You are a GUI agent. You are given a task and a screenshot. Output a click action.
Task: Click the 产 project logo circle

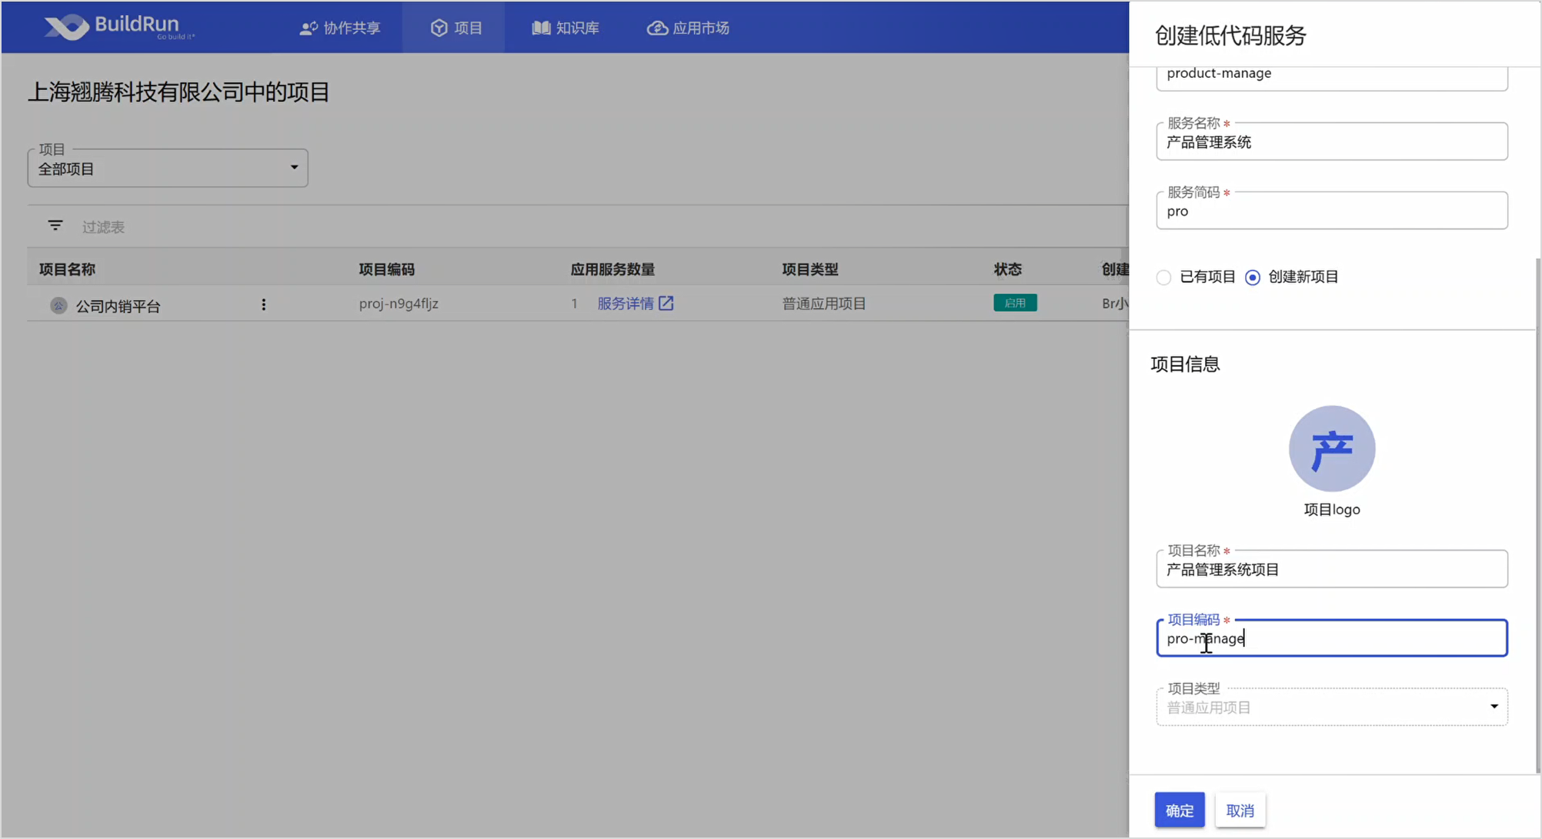pos(1331,449)
